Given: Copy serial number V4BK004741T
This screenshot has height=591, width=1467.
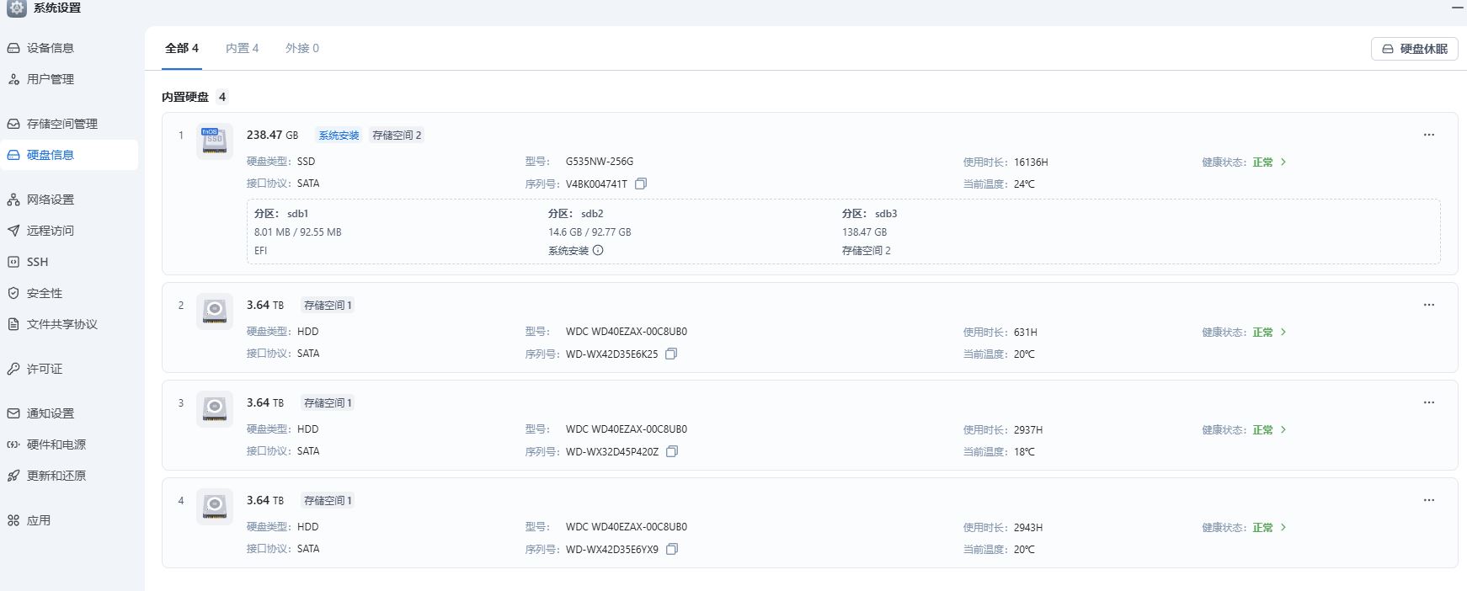Looking at the screenshot, I should (641, 184).
